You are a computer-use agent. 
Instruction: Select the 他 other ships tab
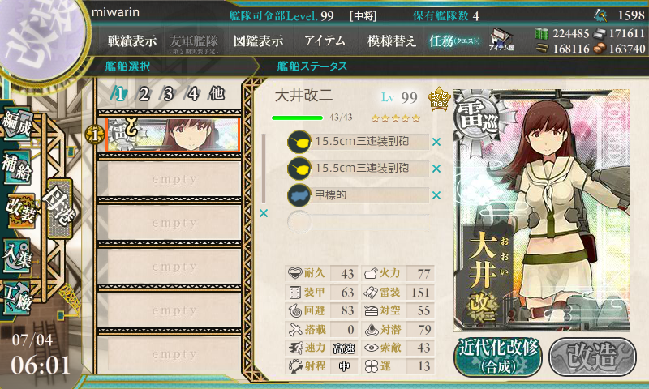point(217,93)
